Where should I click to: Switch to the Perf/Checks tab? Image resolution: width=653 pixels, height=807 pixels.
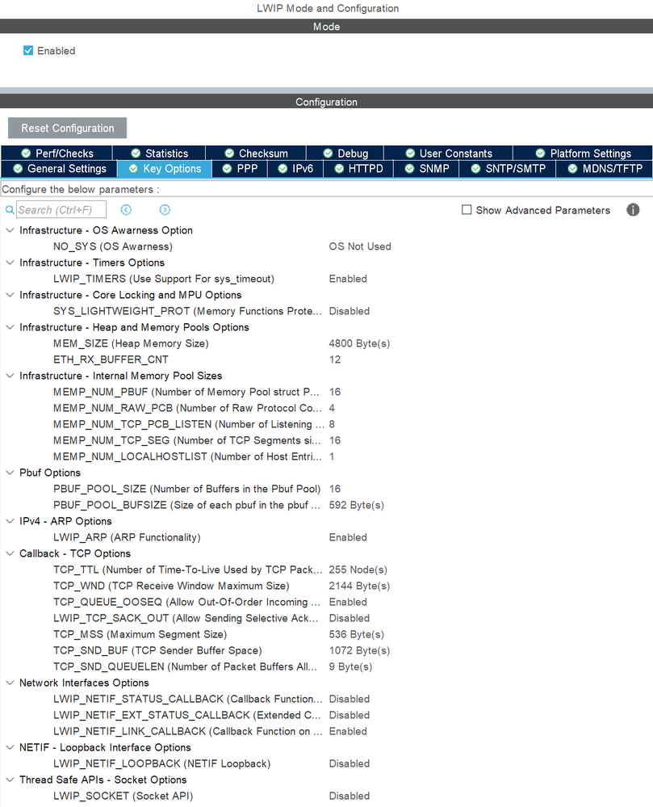tap(57, 153)
